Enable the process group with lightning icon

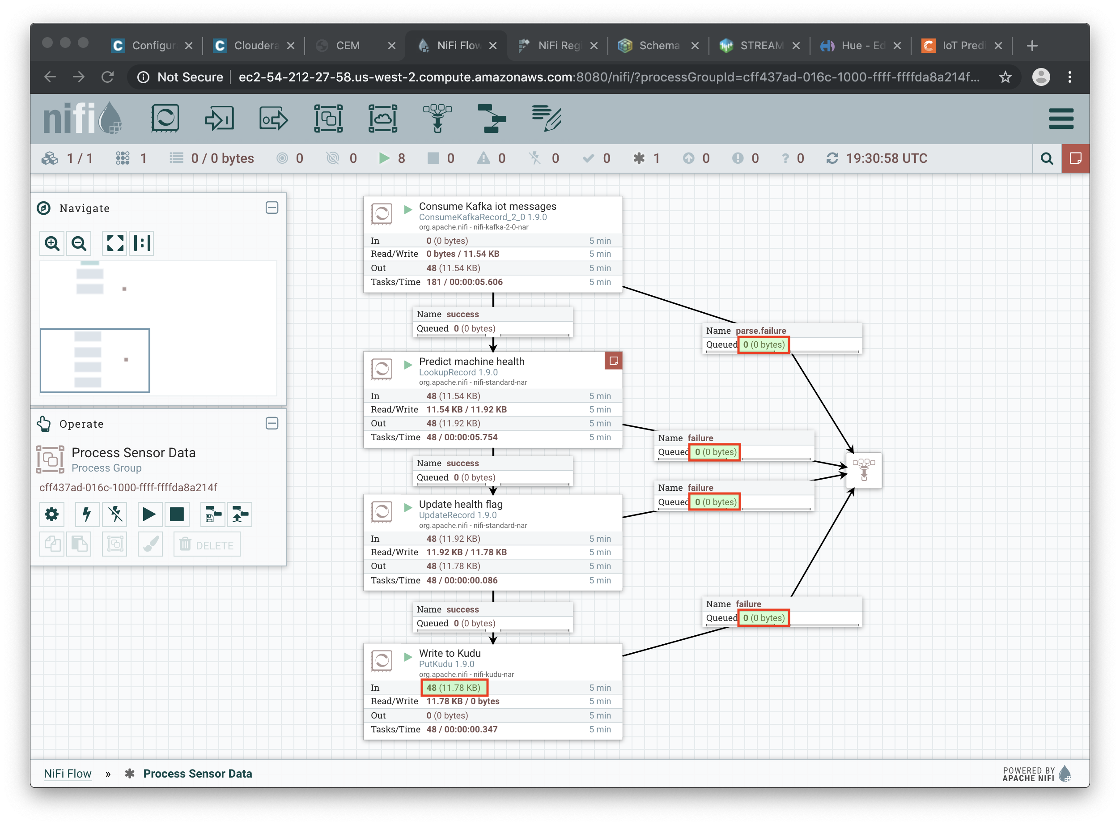(87, 514)
